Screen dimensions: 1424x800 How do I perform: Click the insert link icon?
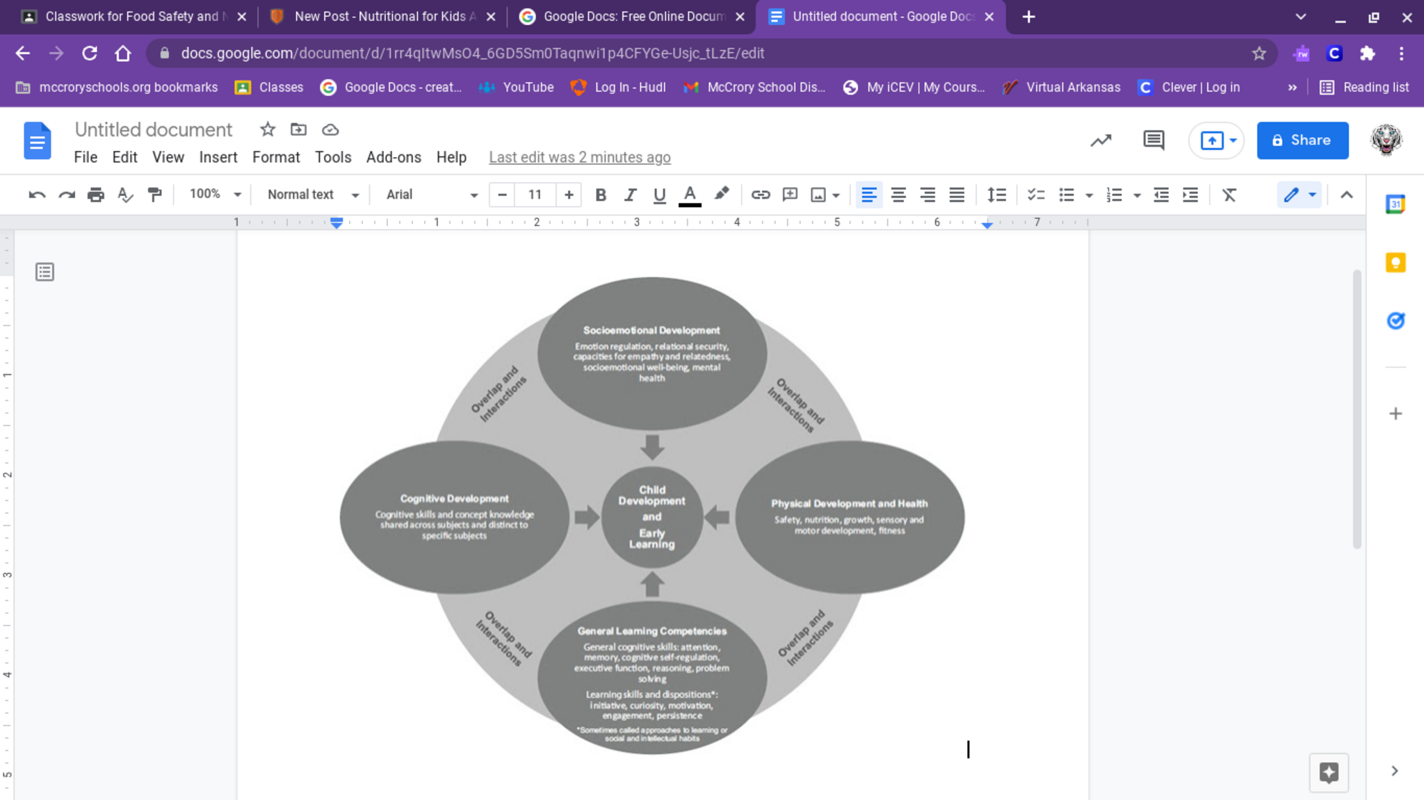pyautogui.click(x=760, y=195)
